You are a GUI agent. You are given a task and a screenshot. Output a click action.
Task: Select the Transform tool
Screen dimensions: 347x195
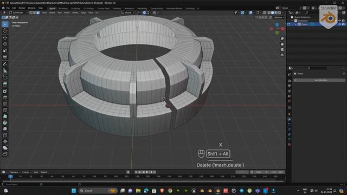(x=5, y=57)
